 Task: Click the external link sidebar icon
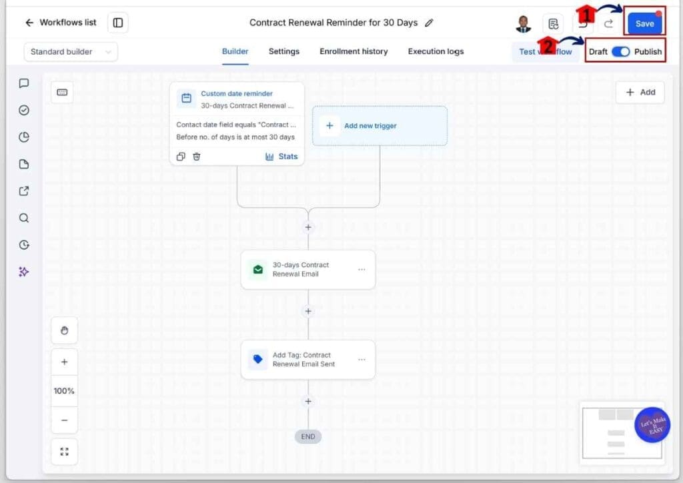tap(24, 191)
